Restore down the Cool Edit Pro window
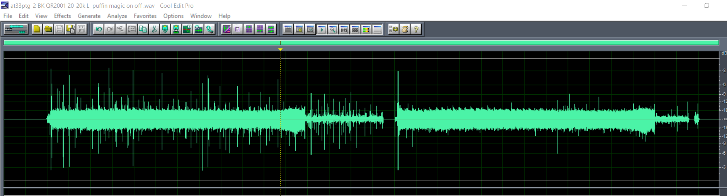The width and height of the screenshot is (727, 196). 707,5
